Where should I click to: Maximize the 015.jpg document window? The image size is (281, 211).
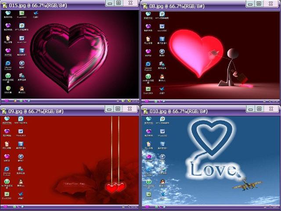pyautogui.click(x=119, y=3)
